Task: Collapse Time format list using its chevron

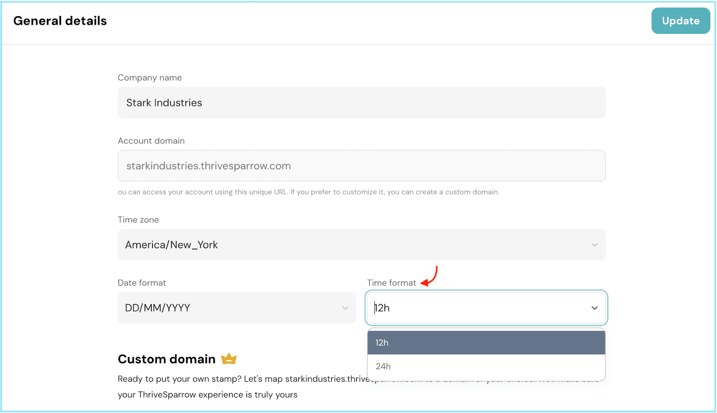Action: (594, 308)
